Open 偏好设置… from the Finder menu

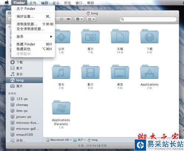pos(33,16)
